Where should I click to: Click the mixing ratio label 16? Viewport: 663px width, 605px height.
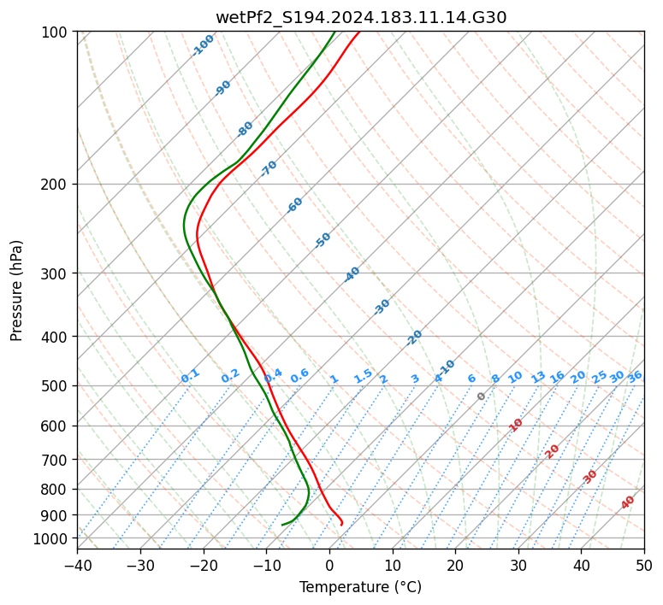(557, 377)
